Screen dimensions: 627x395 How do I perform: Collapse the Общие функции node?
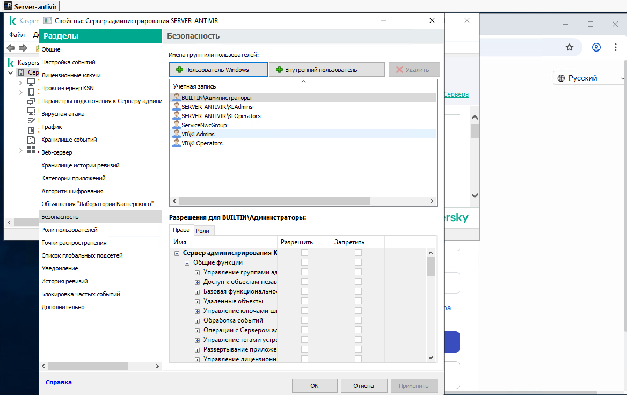point(187,263)
